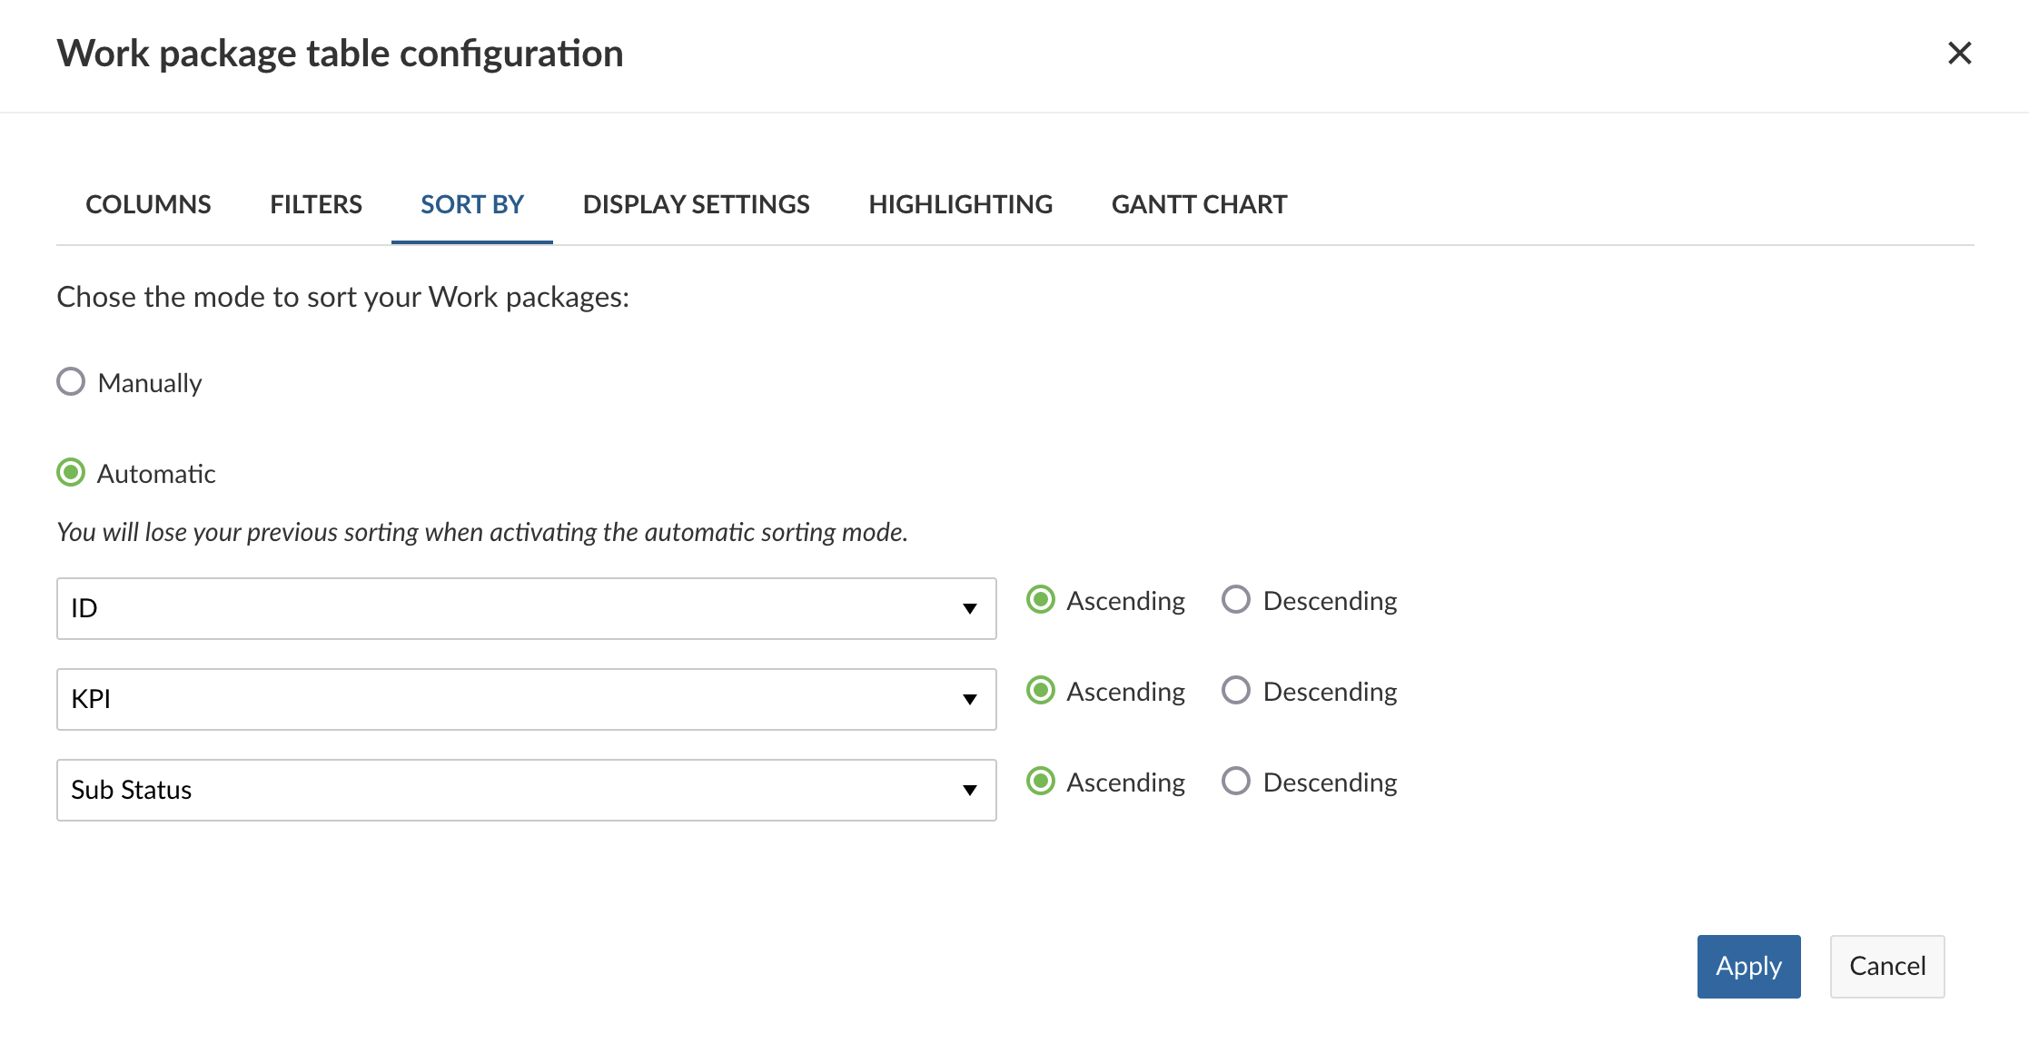This screenshot has width=2029, height=1053.
Task: Apply the current sort configuration
Action: pyautogui.click(x=1748, y=966)
